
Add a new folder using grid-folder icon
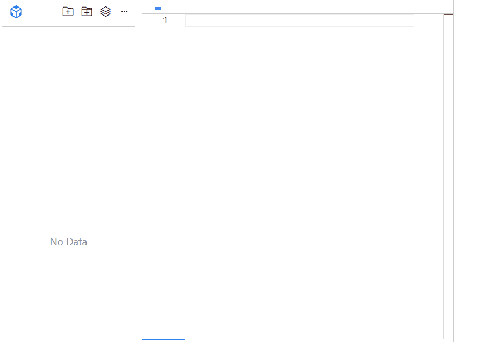pos(87,11)
